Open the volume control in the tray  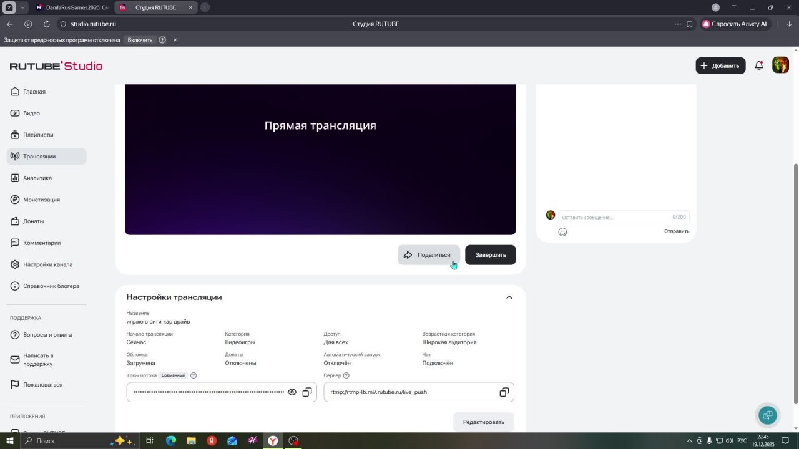729,441
